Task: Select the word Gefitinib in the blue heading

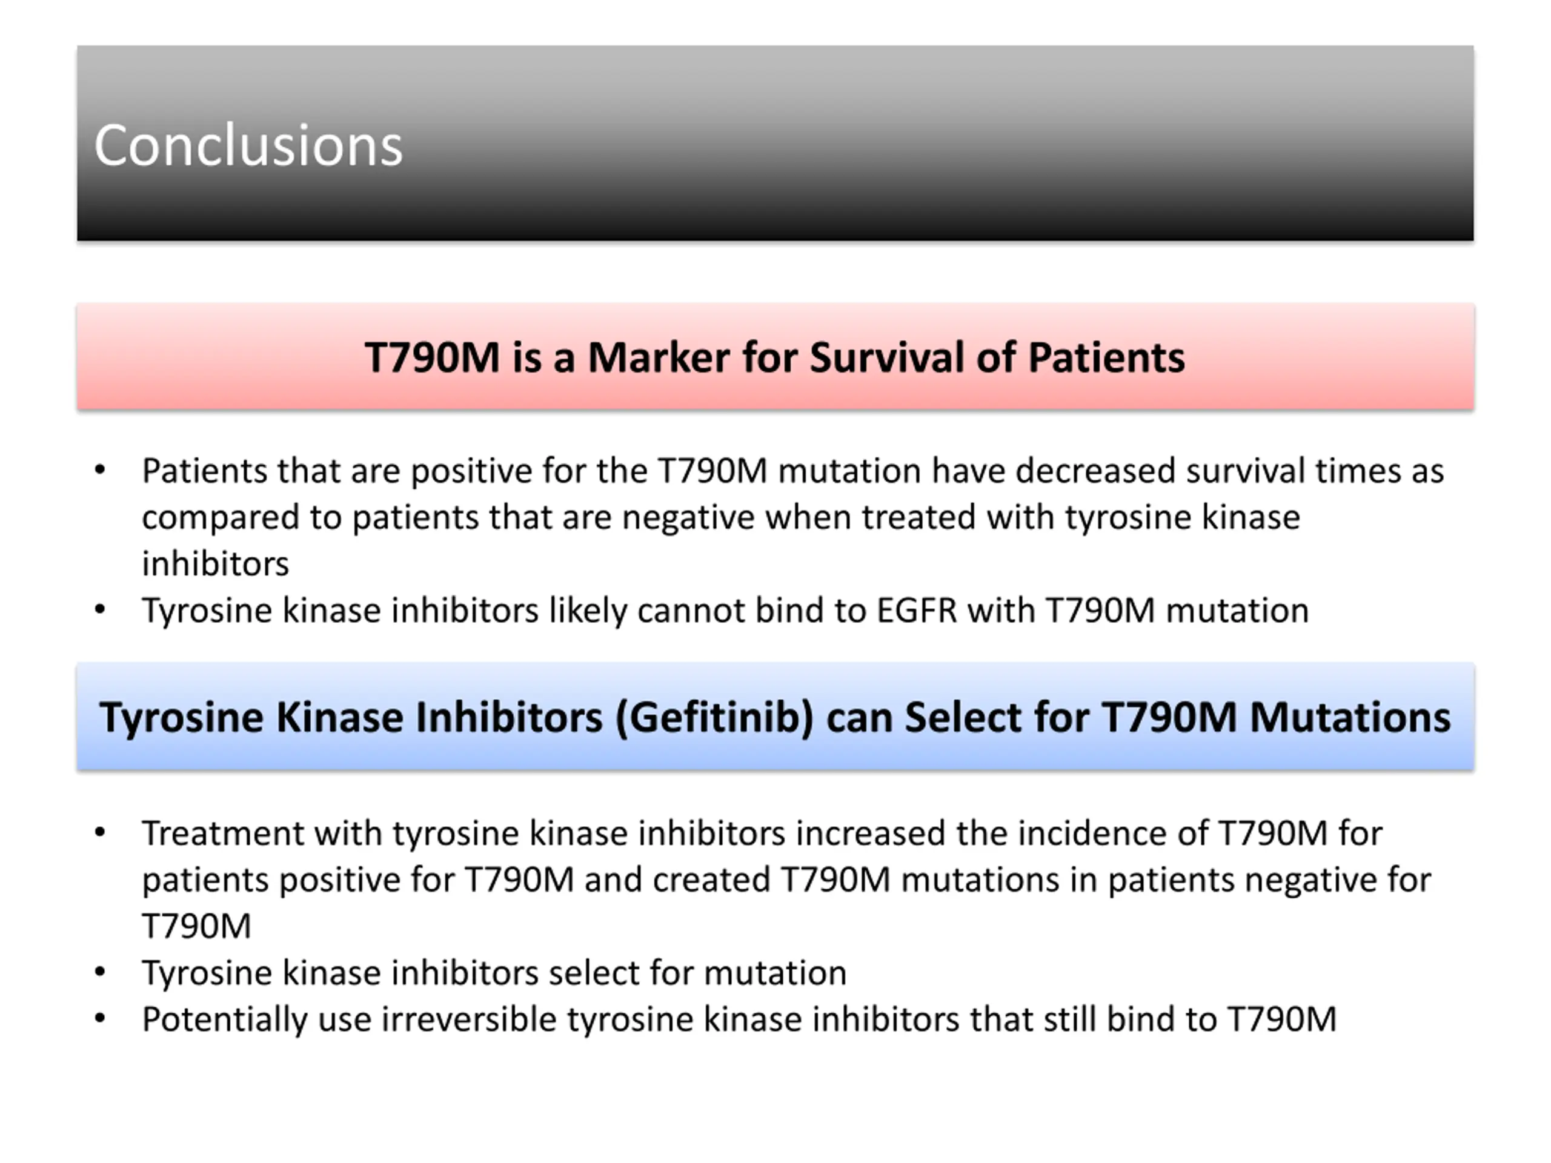Action: pyautogui.click(x=714, y=718)
